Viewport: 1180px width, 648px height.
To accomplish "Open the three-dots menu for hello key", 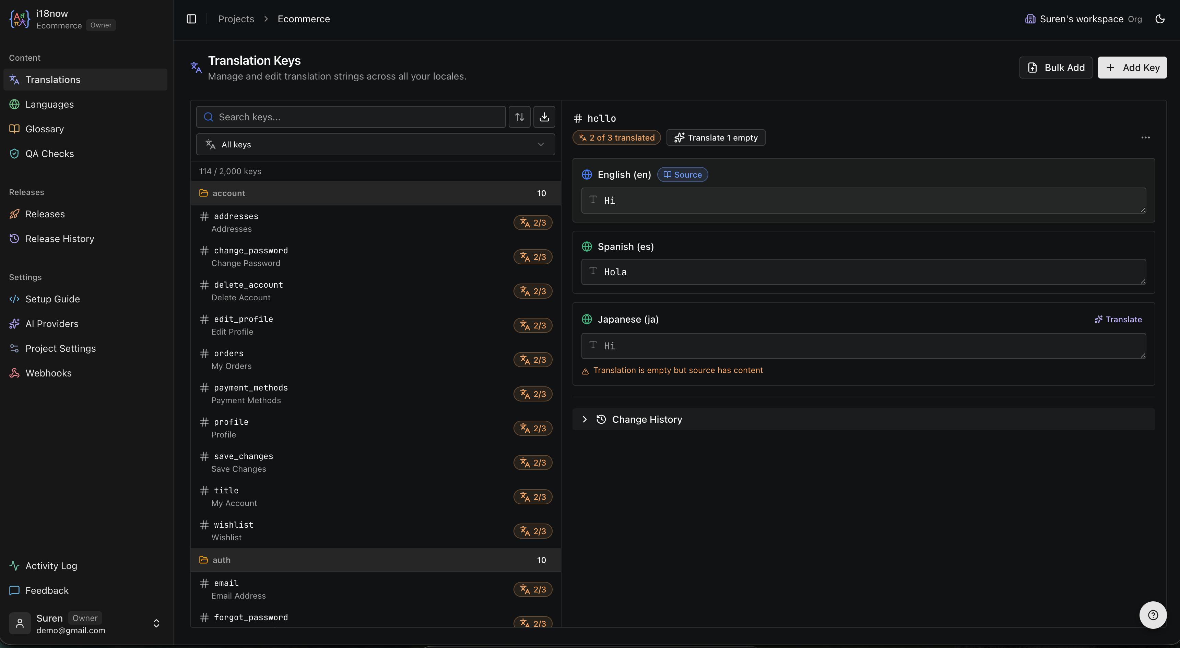I will [x=1145, y=137].
